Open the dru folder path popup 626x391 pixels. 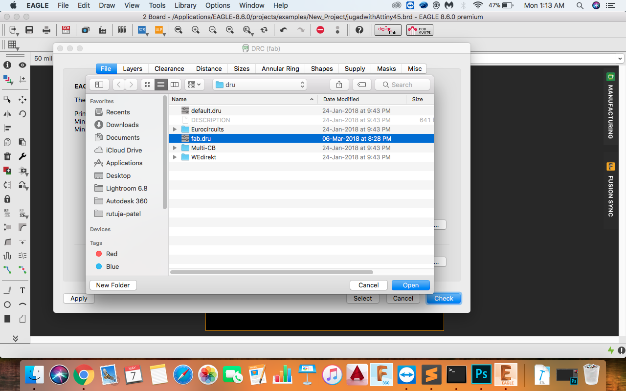point(260,85)
